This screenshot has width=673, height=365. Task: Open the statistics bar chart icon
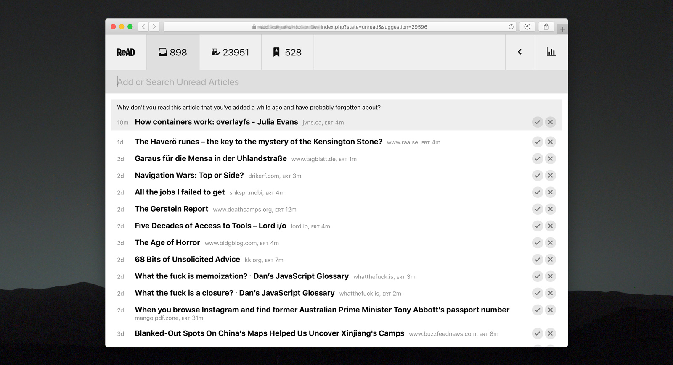point(551,52)
